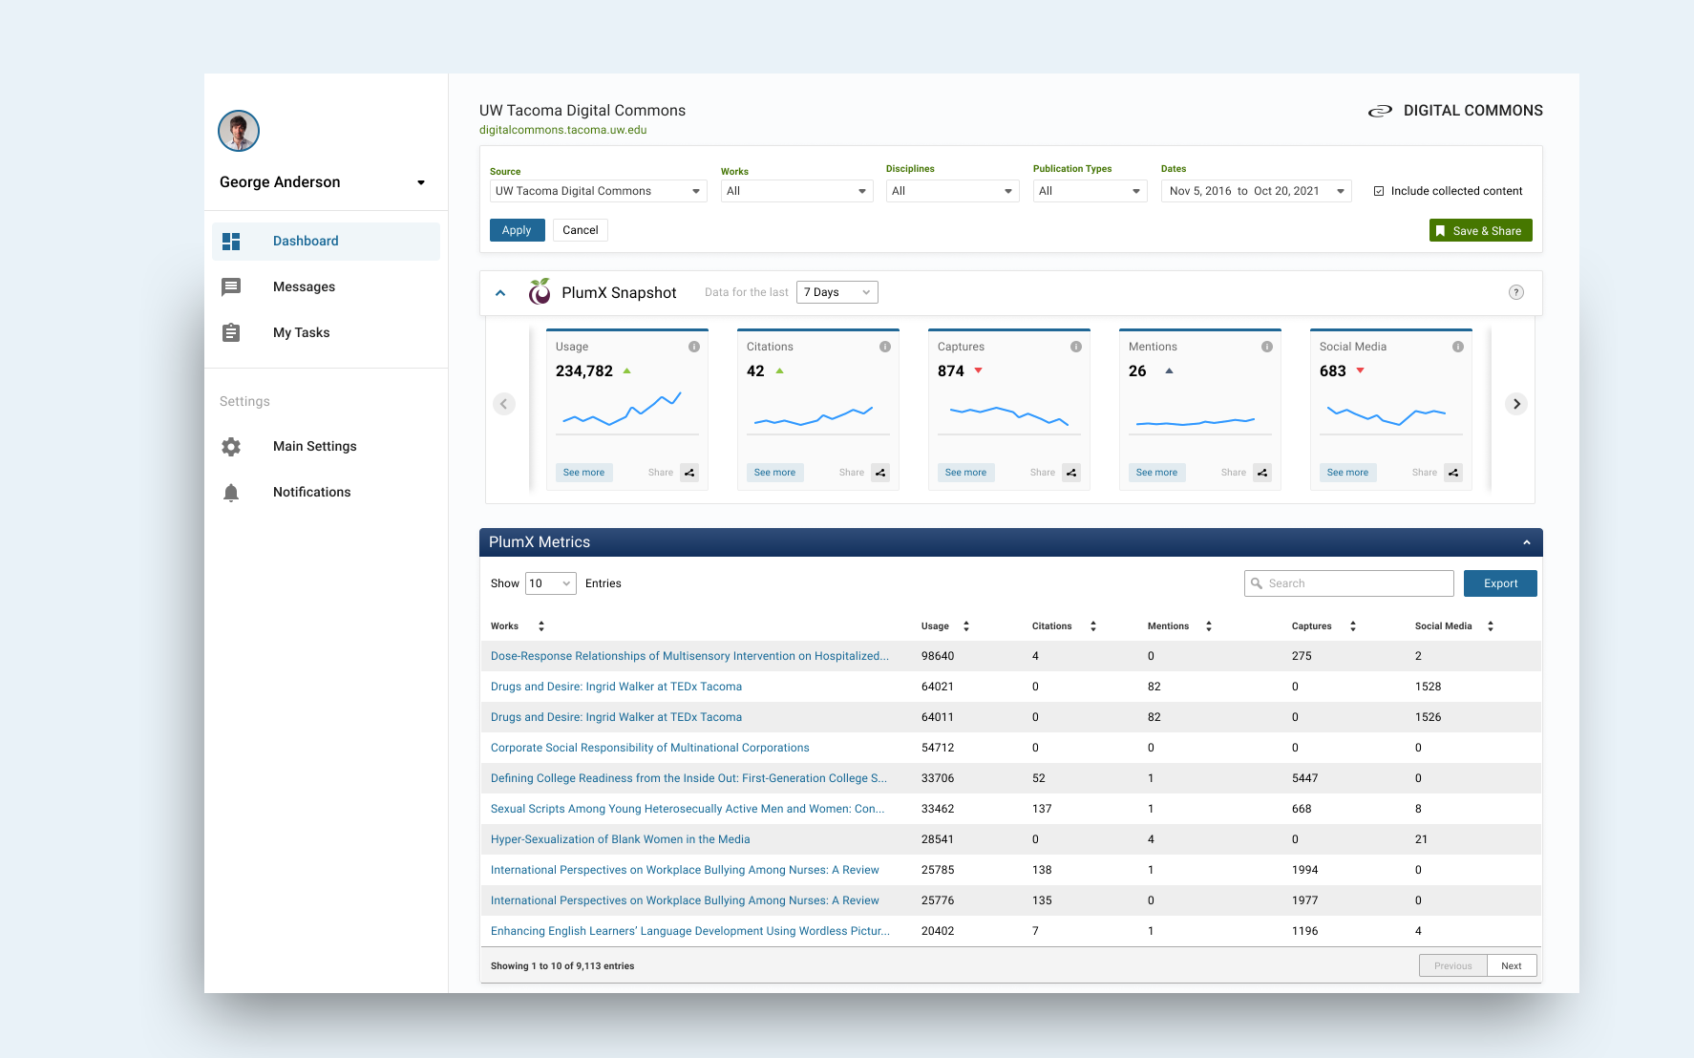This screenshot has width=1694, height=1058.
Task: Click the Notifications bell icon
Action: pyautogui.click(x=231, y=493)
